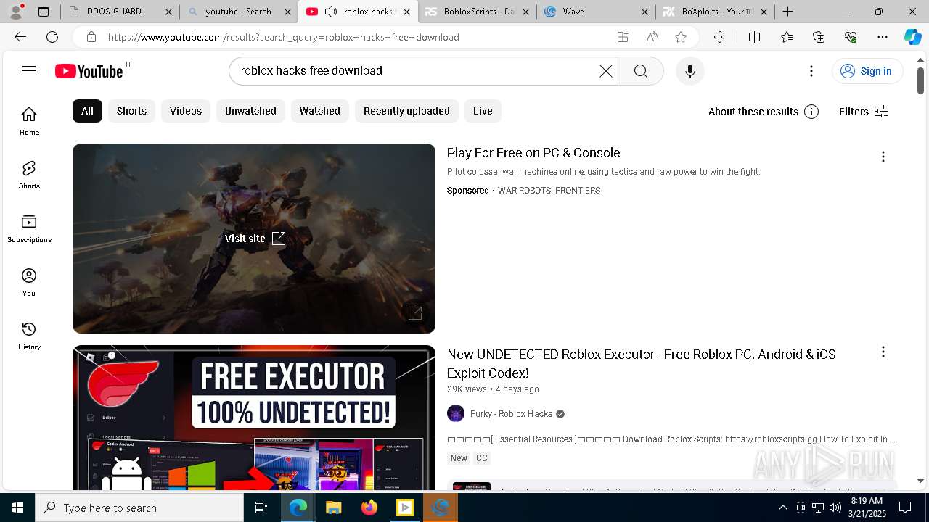The image size is (929, 522).
Task: Open Home in the left sidebar
Action: click(x=29, y=121)
